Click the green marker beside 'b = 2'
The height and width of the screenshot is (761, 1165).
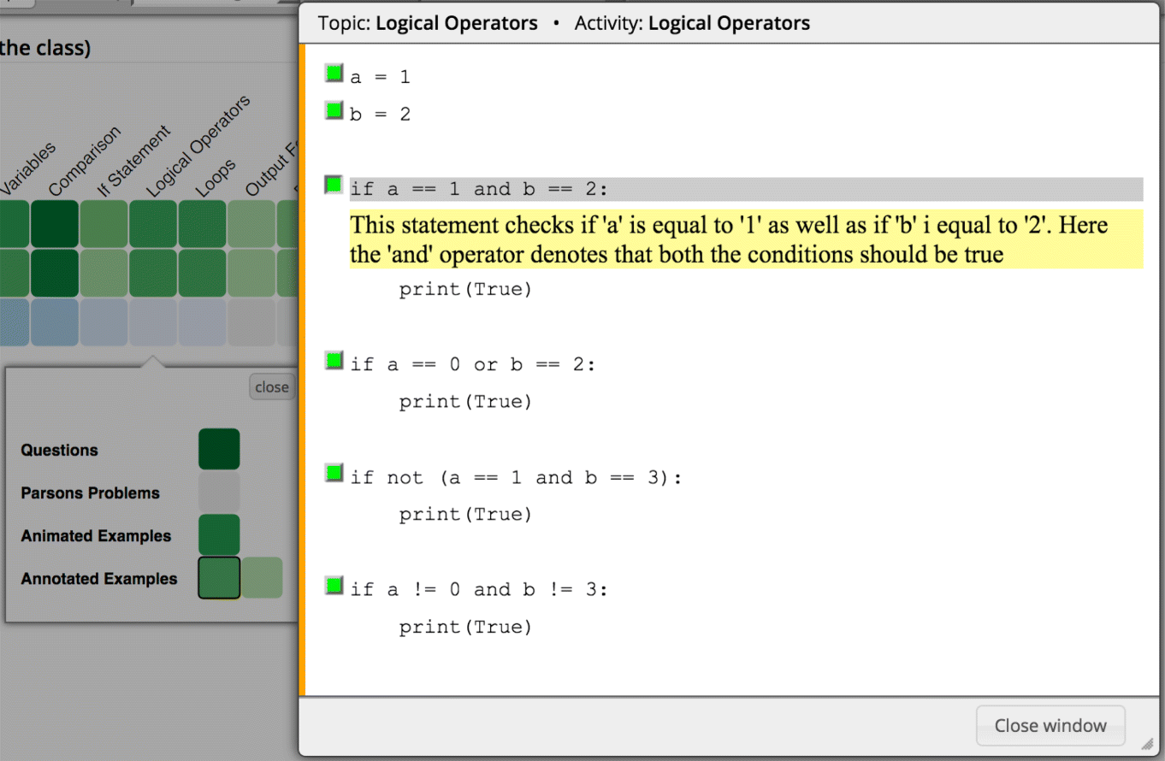pos(334,109)
